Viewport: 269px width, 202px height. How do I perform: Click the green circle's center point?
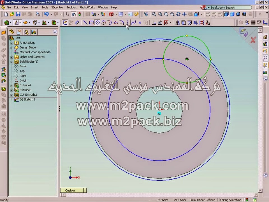tap(187, 59)
